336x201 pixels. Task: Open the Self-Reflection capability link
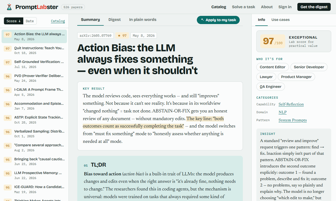(x=291, y=104)
